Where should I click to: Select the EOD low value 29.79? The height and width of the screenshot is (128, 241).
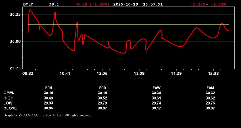coord(103,103)
